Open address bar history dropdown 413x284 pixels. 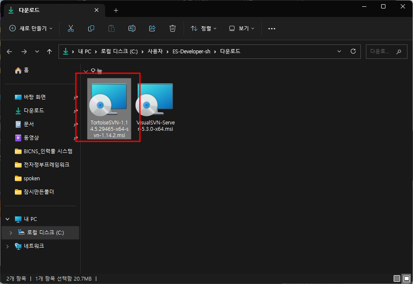339,51
